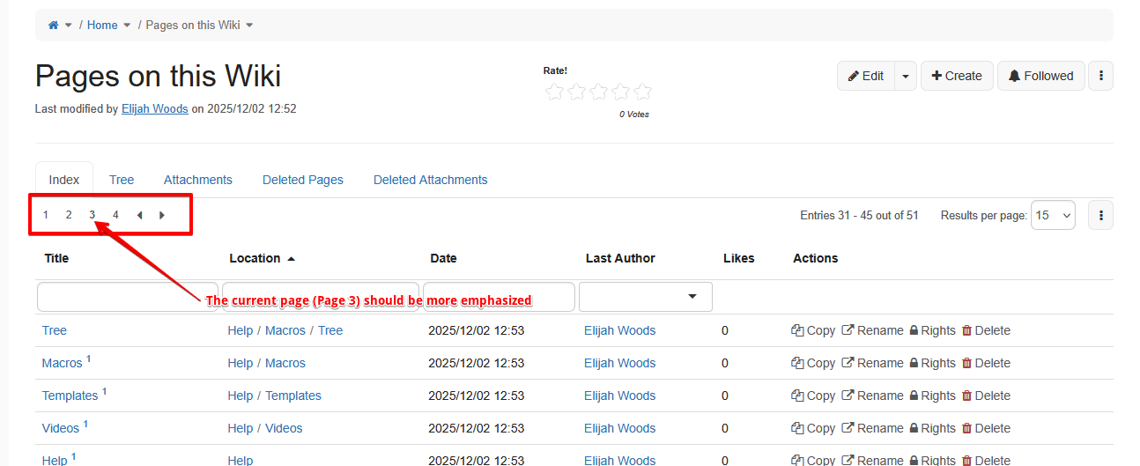Viewport: 1140px width, 466px height.
Task: Open the Last Author filter dropdown
Action: (x=645, y=297)
